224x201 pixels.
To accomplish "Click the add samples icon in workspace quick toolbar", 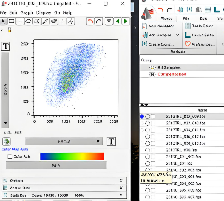I will pos(180,9).
